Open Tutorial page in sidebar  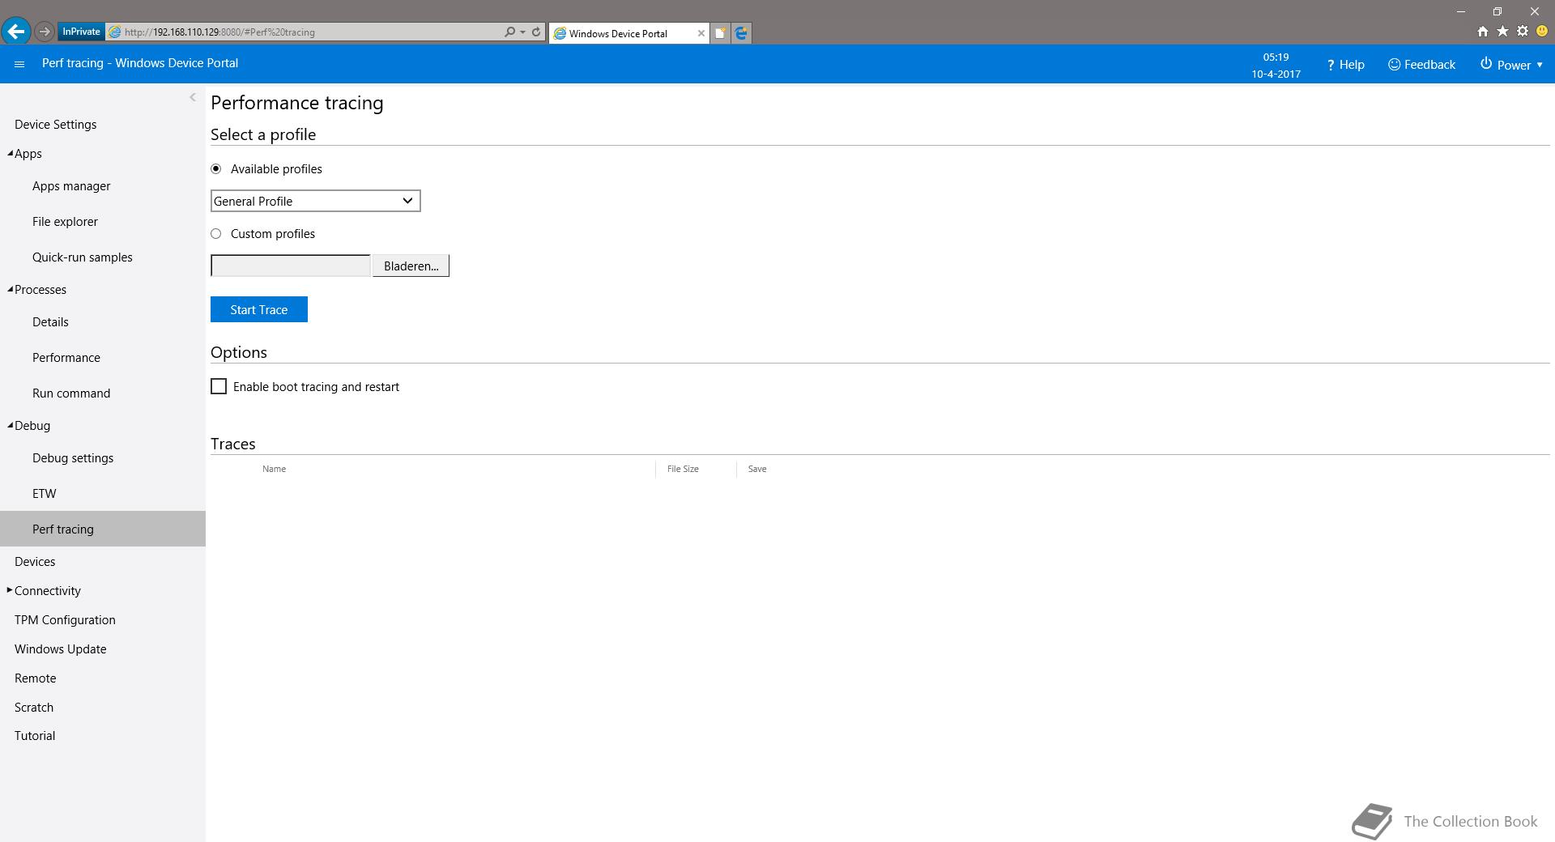pos(35,736)
